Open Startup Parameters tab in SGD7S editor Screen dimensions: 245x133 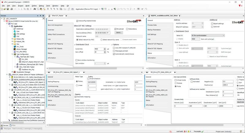[154, 30]
